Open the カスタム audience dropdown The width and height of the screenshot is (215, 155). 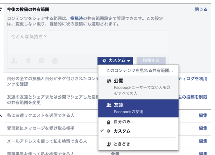point(115,61)
